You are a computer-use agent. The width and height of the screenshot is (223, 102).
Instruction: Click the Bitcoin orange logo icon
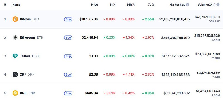(x=15, y=19)
